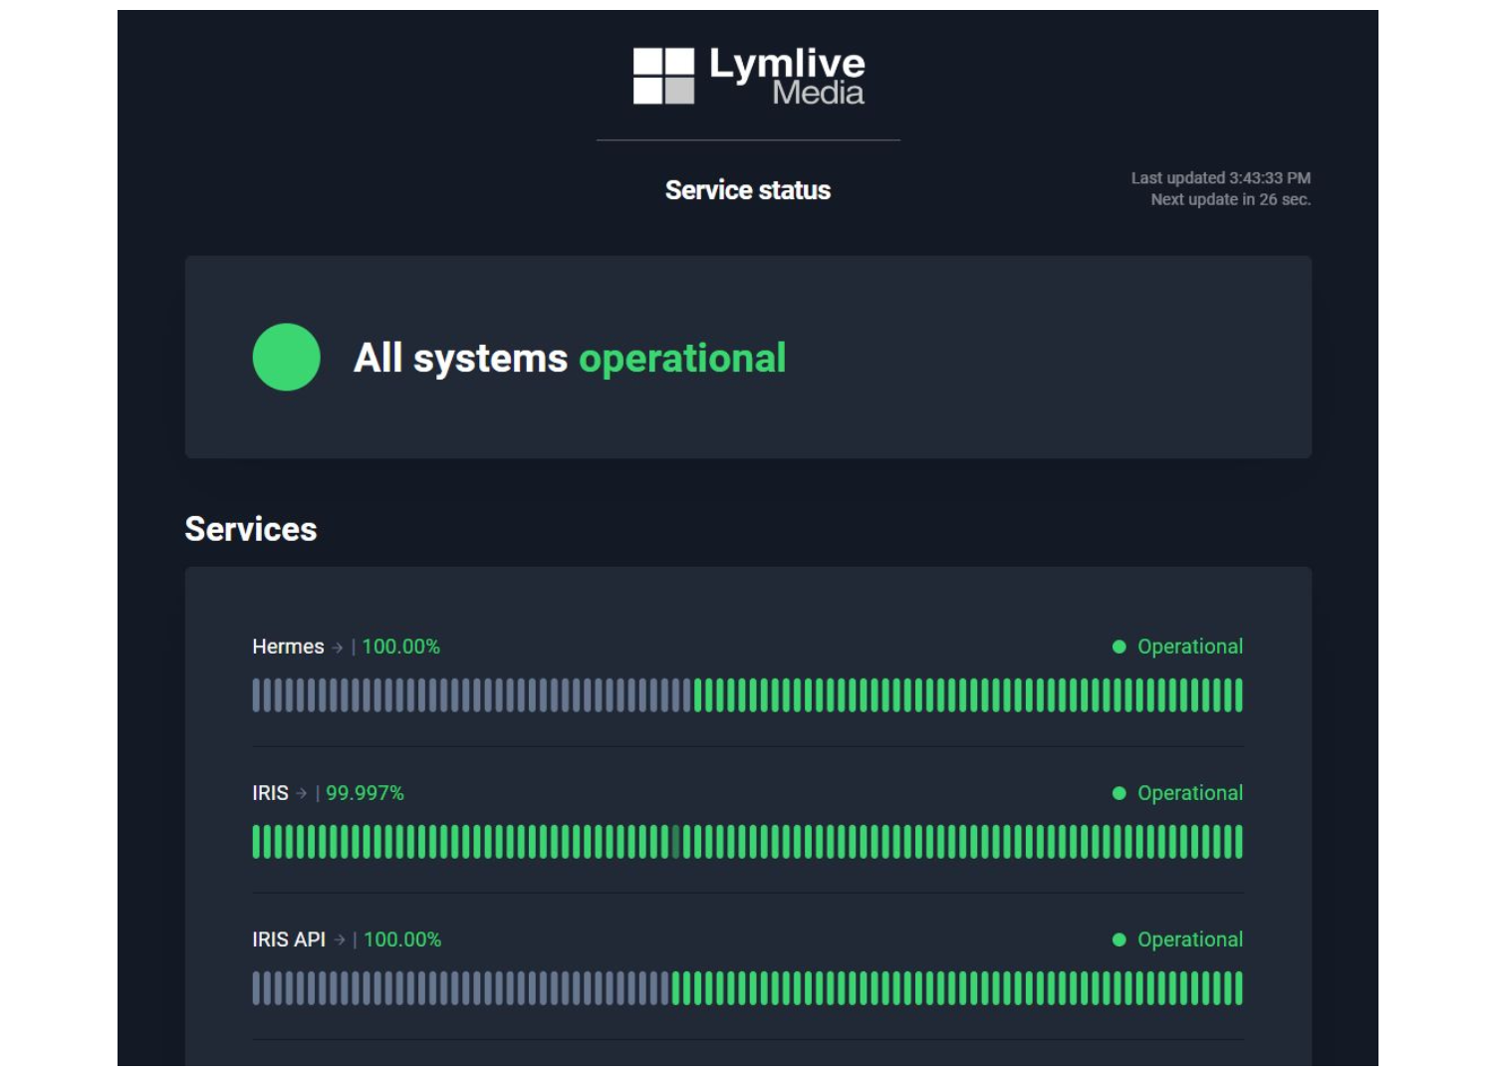Click the Operational label in the Hermes row
Image resolution: width=1496 pixels, height=1076 pixels.
(x=1189, y=648)
